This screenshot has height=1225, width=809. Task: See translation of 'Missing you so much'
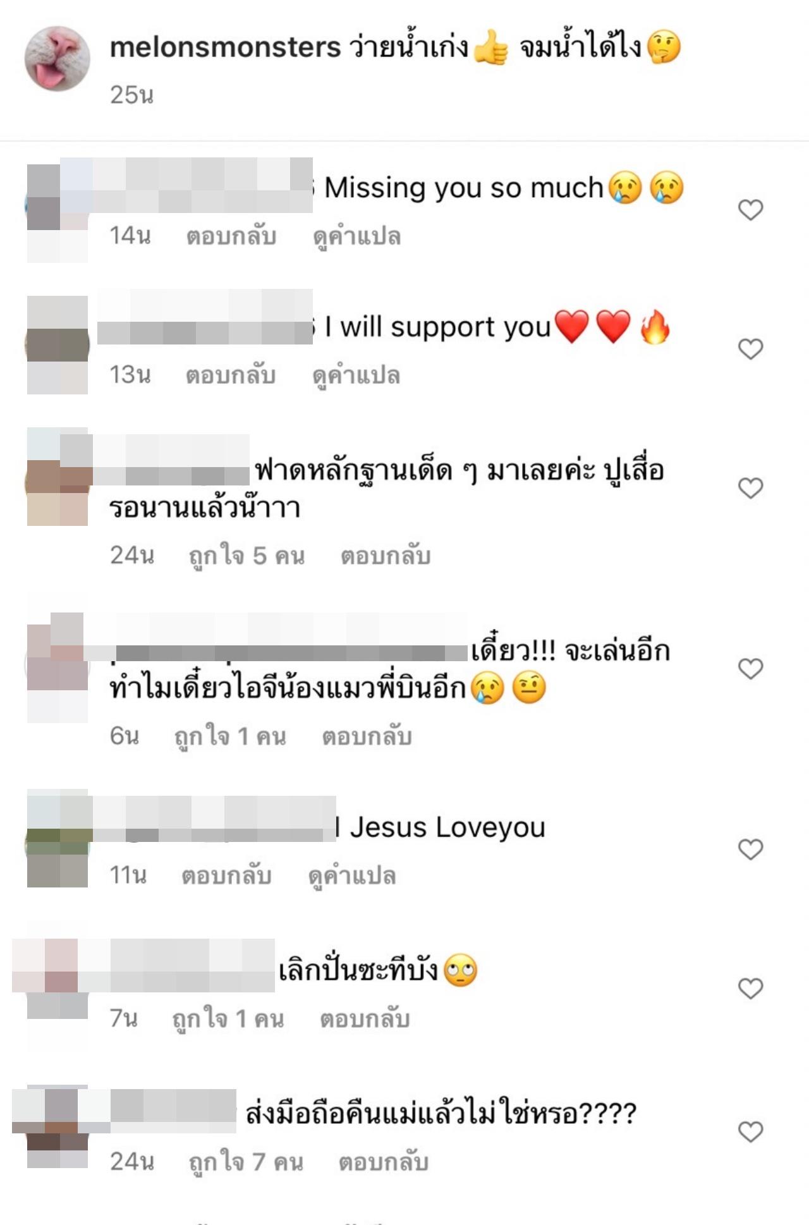point(357,236)
